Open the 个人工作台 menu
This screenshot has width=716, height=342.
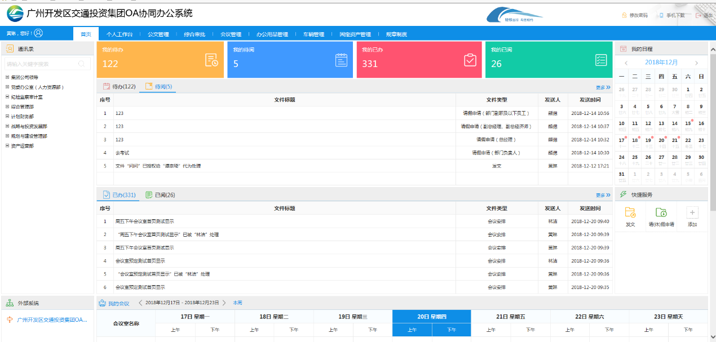click(x=120, y=34)
